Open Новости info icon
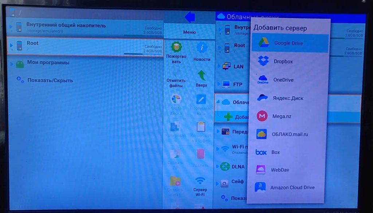This screenshot has height=213, width=373. tap(202, 48)
